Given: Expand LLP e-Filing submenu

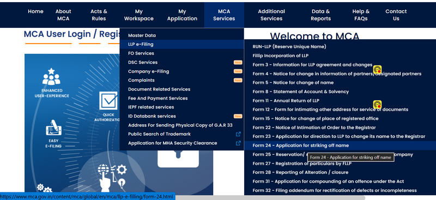Looking at the screenshot, I should [x=182, y=44].
